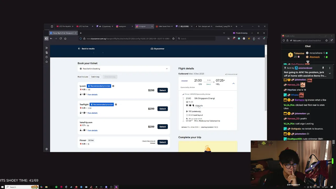
Task: Open the sidebar AI sparkle icon at the top
Action: click(46, 48)
